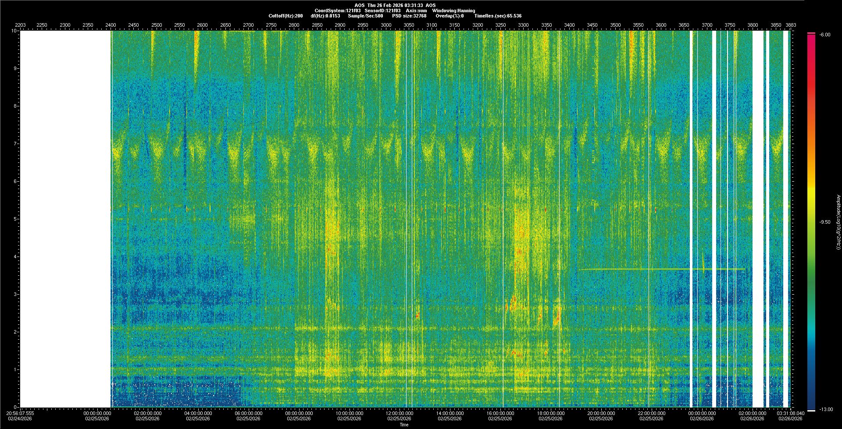Viewport: 842px width, 429px height.
Task: Select the 12:00:00.000 time axis label
Action: [400, 413]
